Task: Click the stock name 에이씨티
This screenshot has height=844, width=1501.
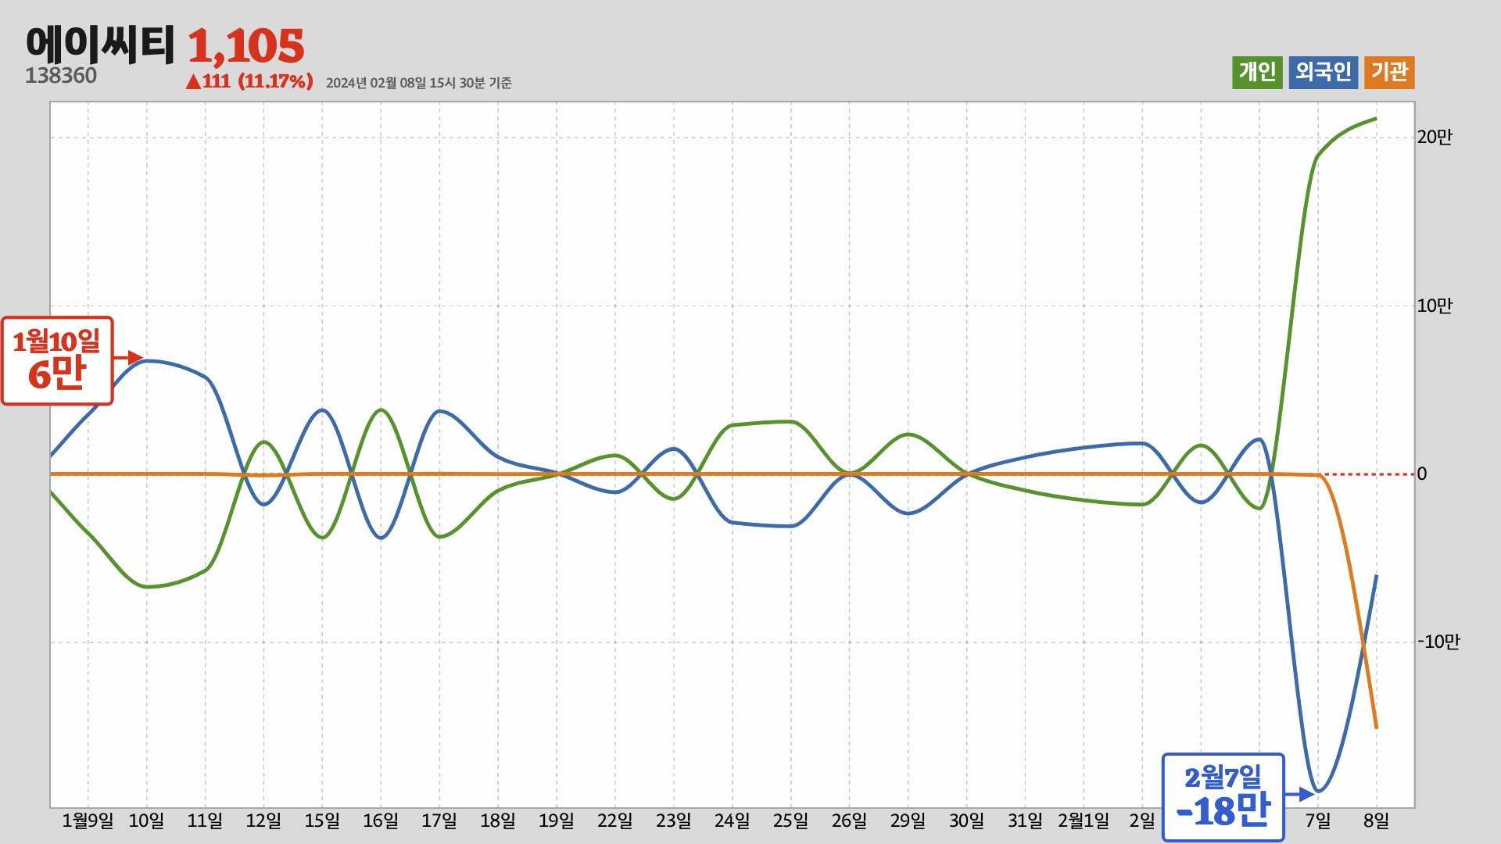Action: pos(100,45)
